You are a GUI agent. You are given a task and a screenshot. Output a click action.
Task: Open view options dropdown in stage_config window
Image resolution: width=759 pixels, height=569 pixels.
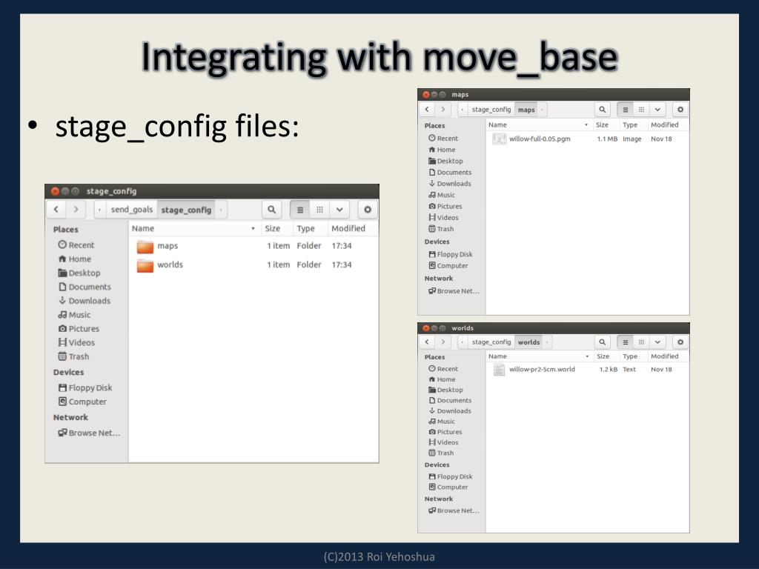coord(339,210)
